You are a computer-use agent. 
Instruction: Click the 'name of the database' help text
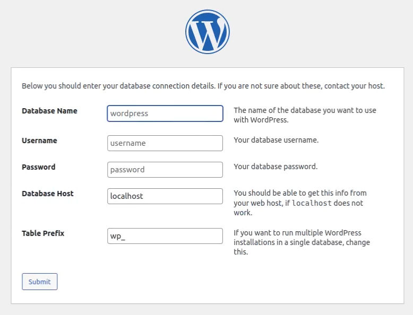tap(305, 115)
